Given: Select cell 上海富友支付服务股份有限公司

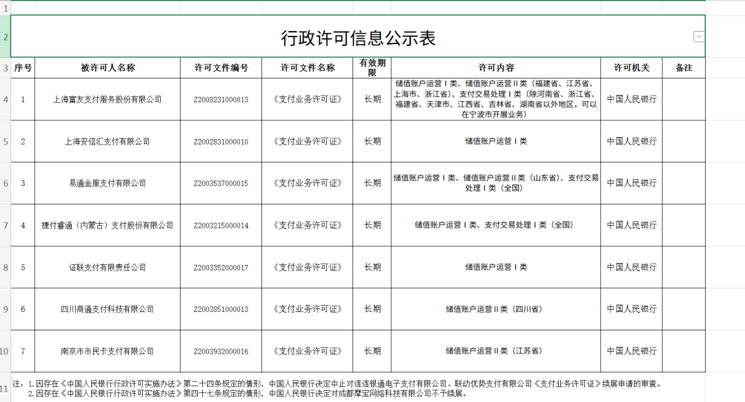Looking at the screenshot, I should [108, 100].
